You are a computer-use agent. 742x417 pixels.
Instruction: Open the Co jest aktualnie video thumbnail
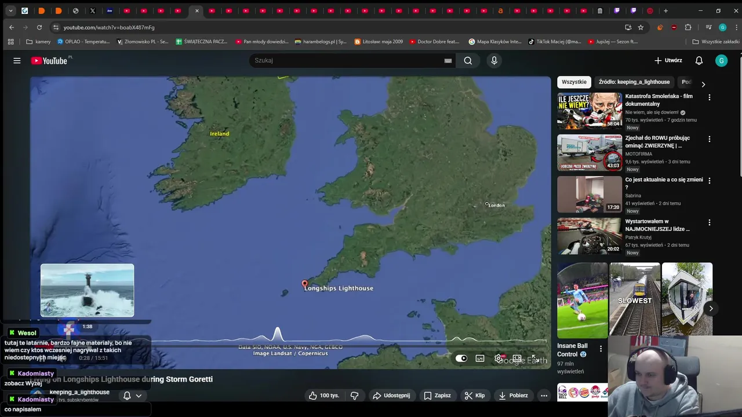pos(590,194)
